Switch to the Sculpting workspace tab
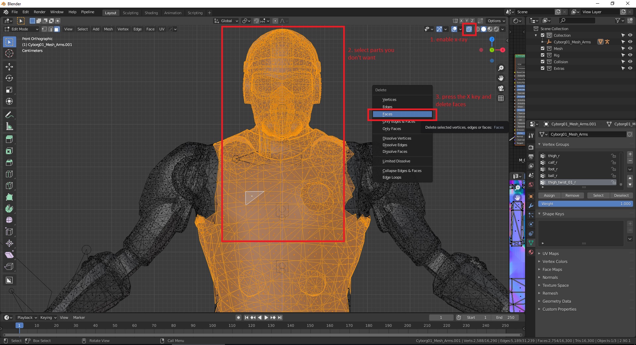Image resolution: width=636 pixels, height=345 pixels. click(131, 13)
